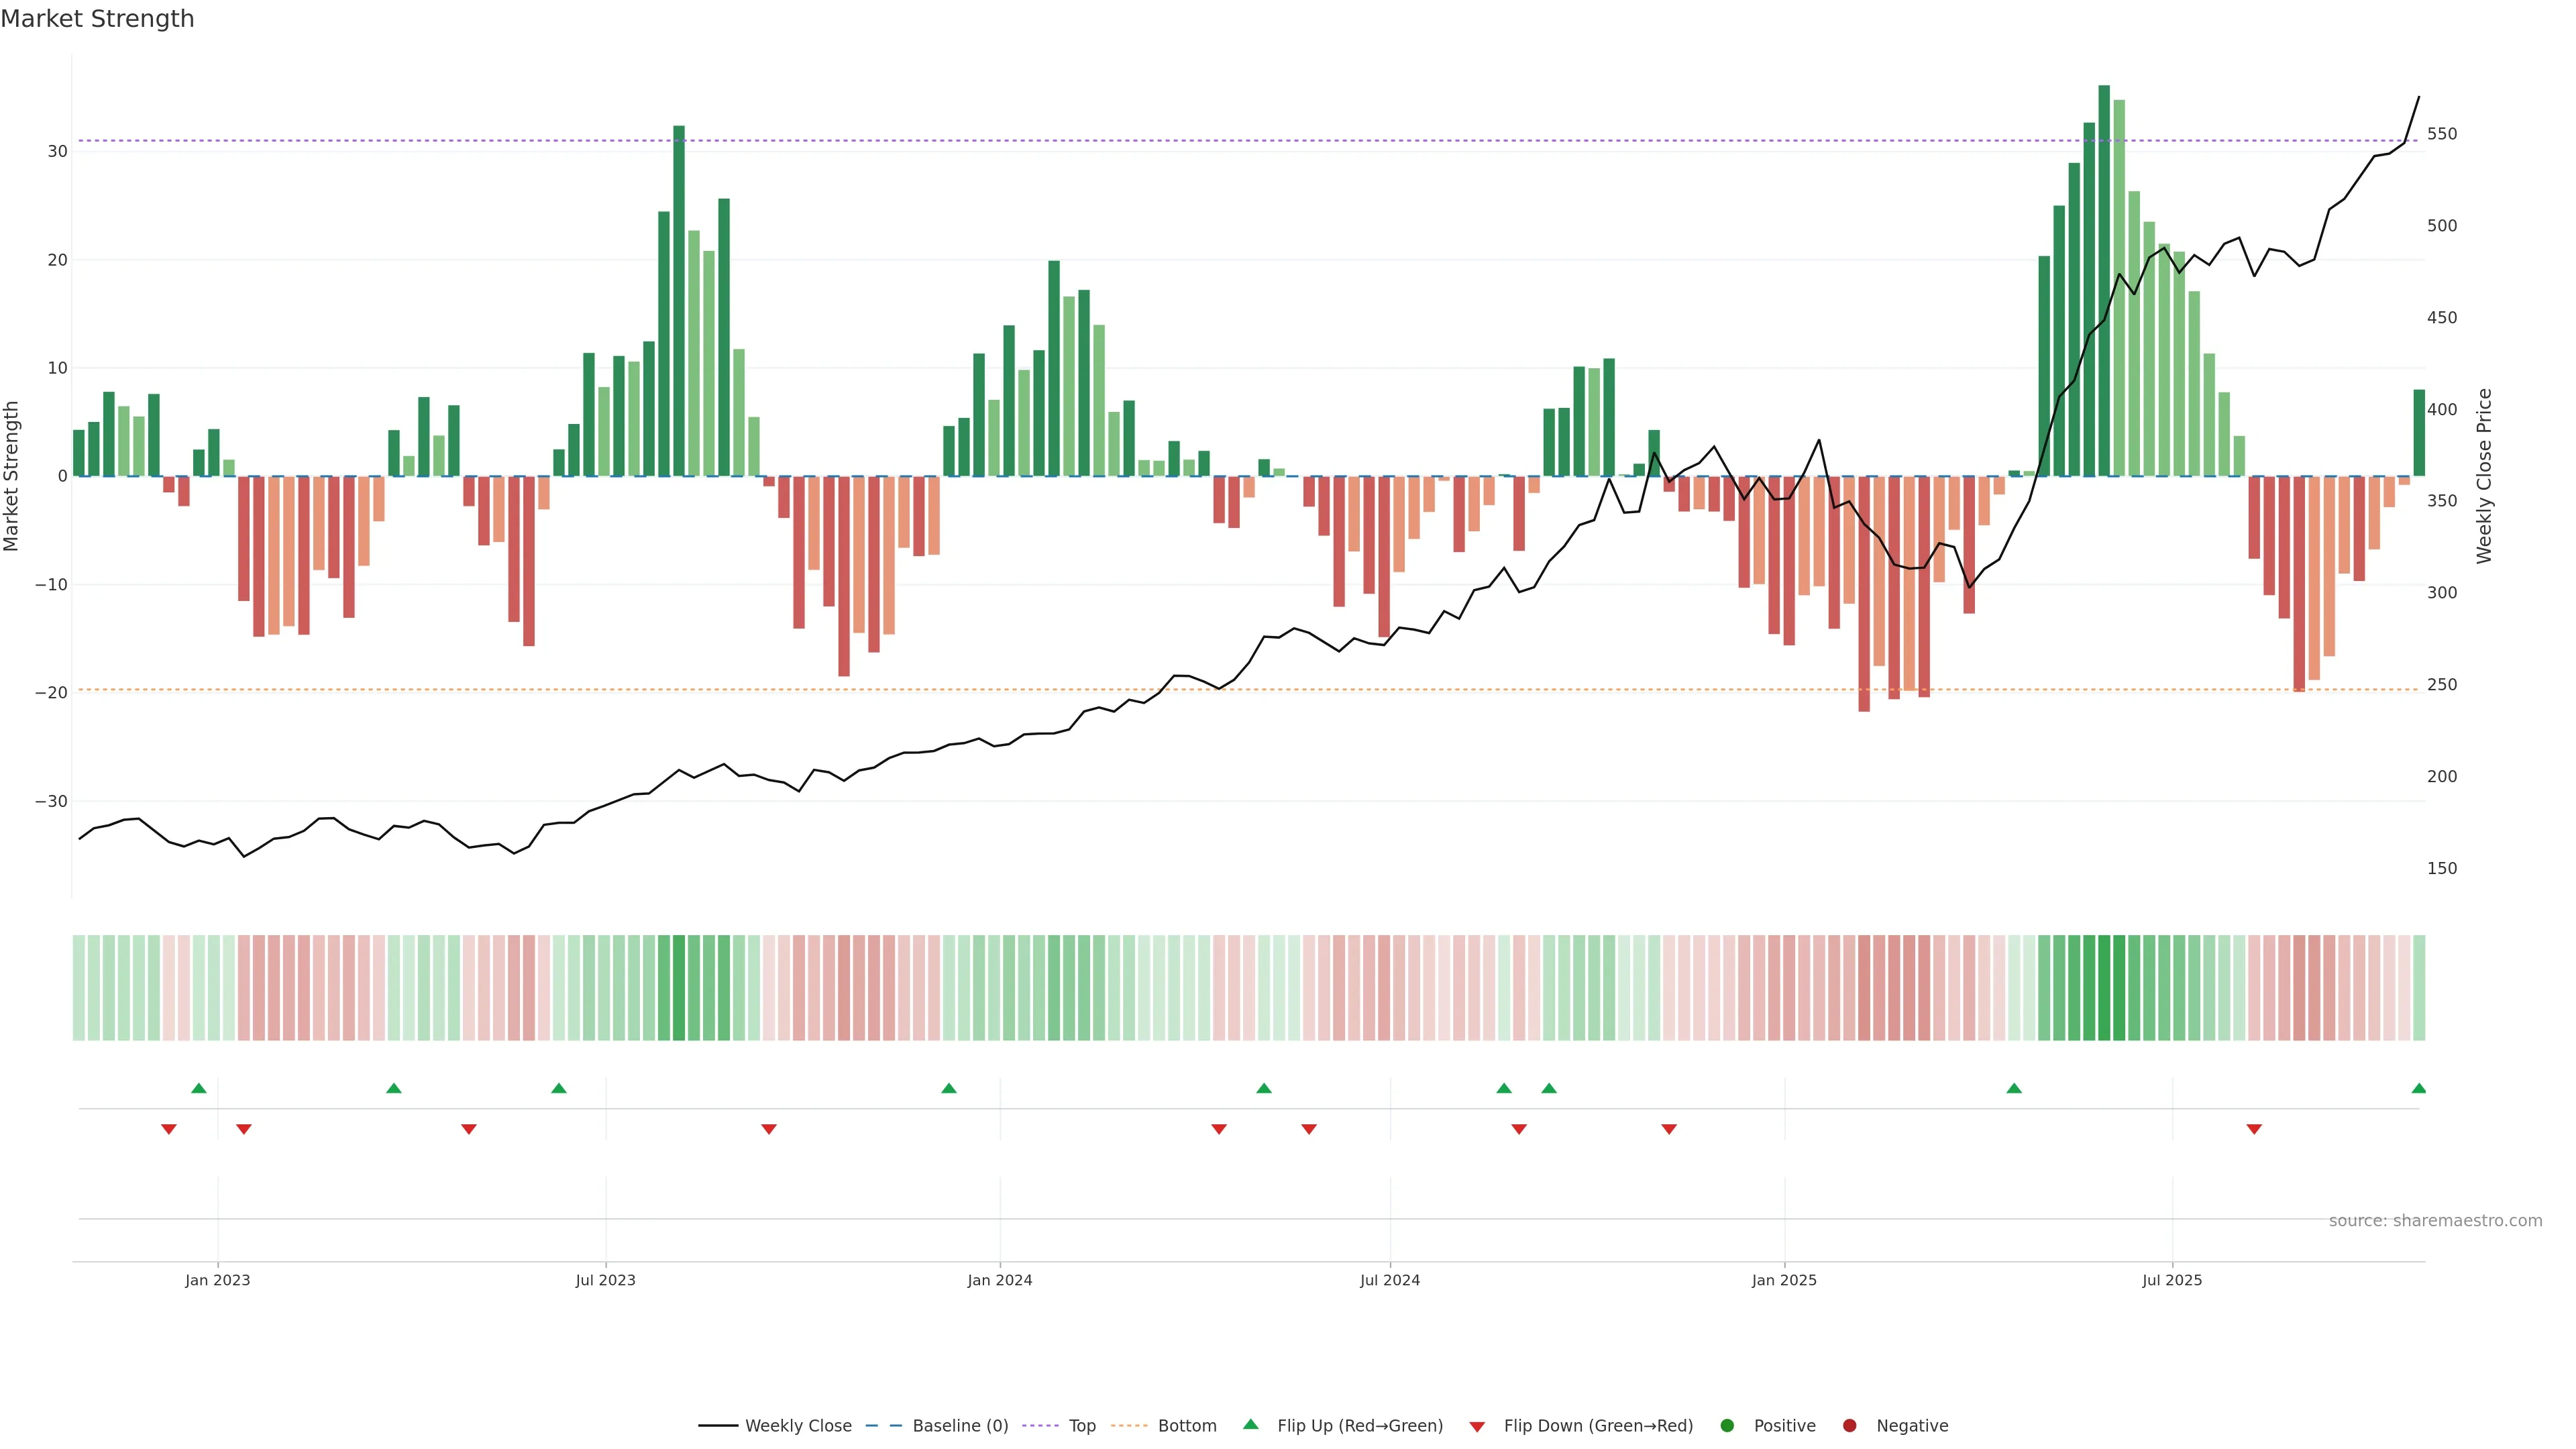Click the Weekly Close Price axis title
The width and height of the screenshot is (2576, 1449).
coord(2484,476)
